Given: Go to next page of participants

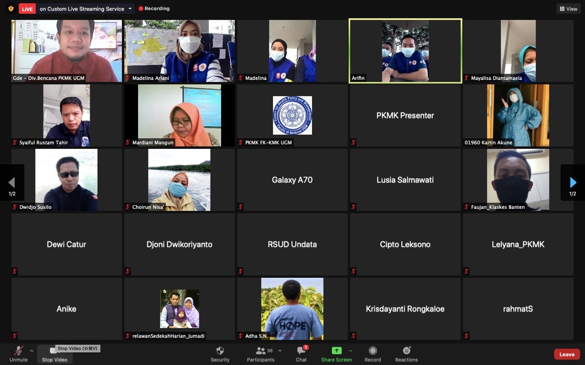Looking at the screenshot, I should pyautogui.click(x=573, y=183).
